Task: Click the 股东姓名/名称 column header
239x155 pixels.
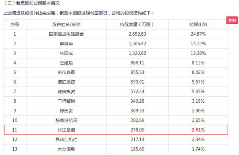Action: (63, 25)
